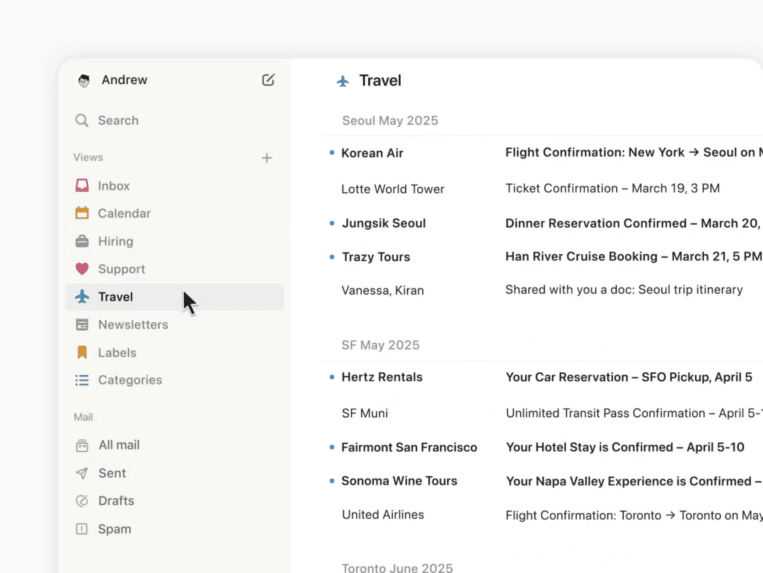Click the Inbox tray icon
Screen dimensions: 763x573
pyautogui.click(x=82, y=186)
